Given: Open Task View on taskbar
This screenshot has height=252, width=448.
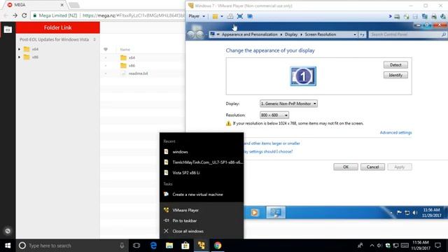Looking at the screenshot, I should (136, 246).
